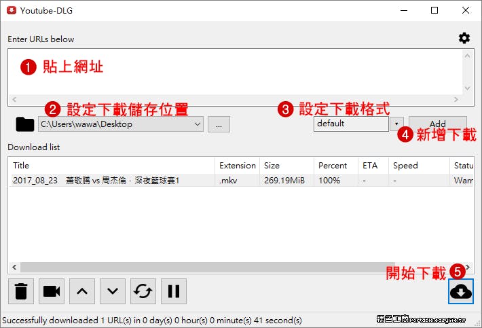Click the download list scroll left arrow
Screen dimensions: 482x328
pos(14,267)
